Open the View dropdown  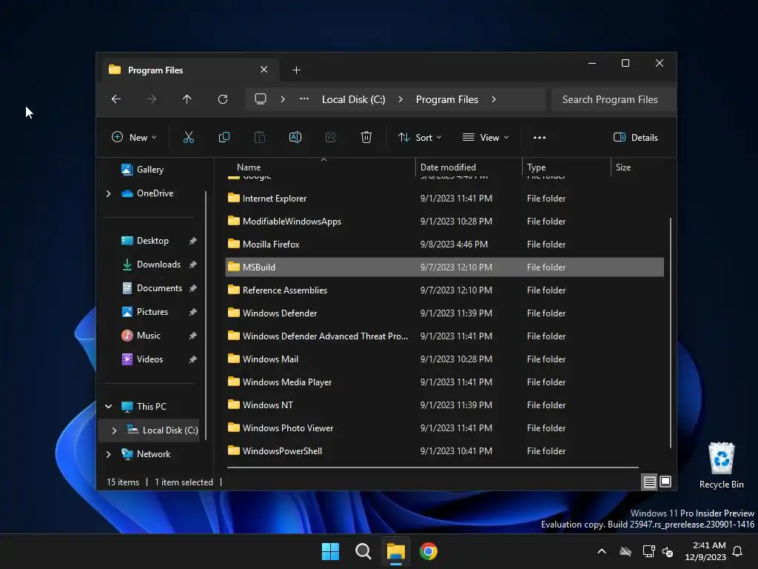(486, 137)
